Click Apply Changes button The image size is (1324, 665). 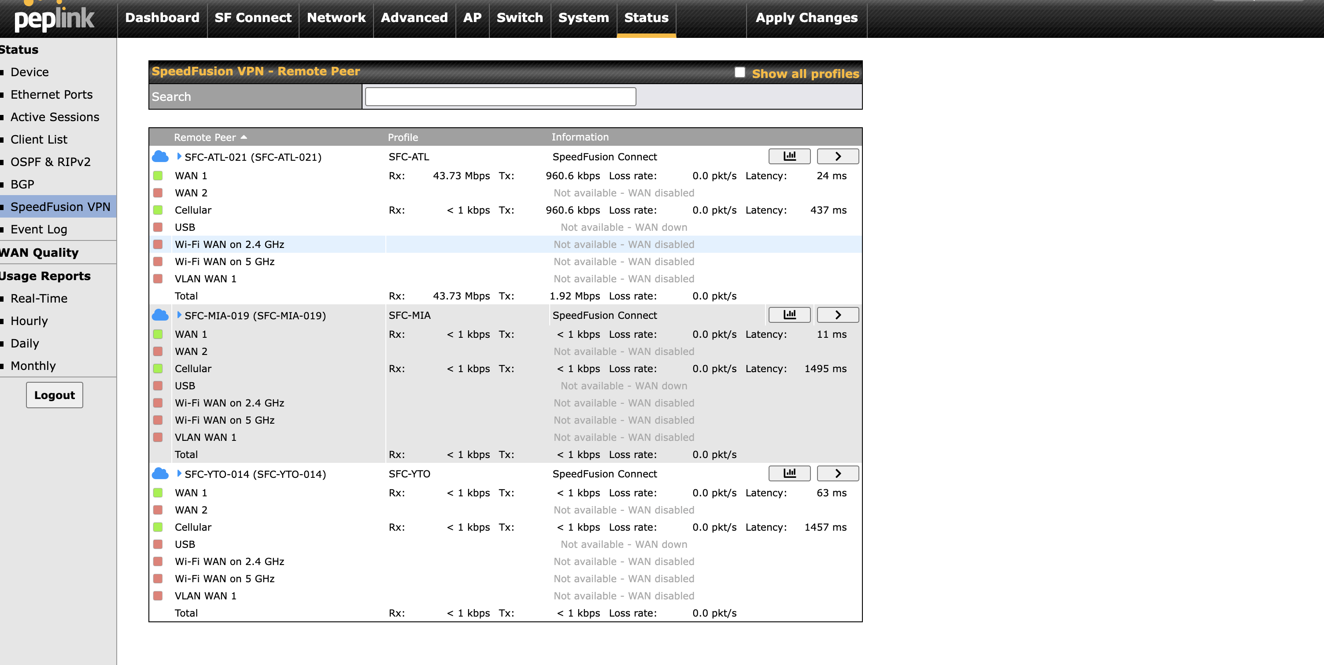806,18
